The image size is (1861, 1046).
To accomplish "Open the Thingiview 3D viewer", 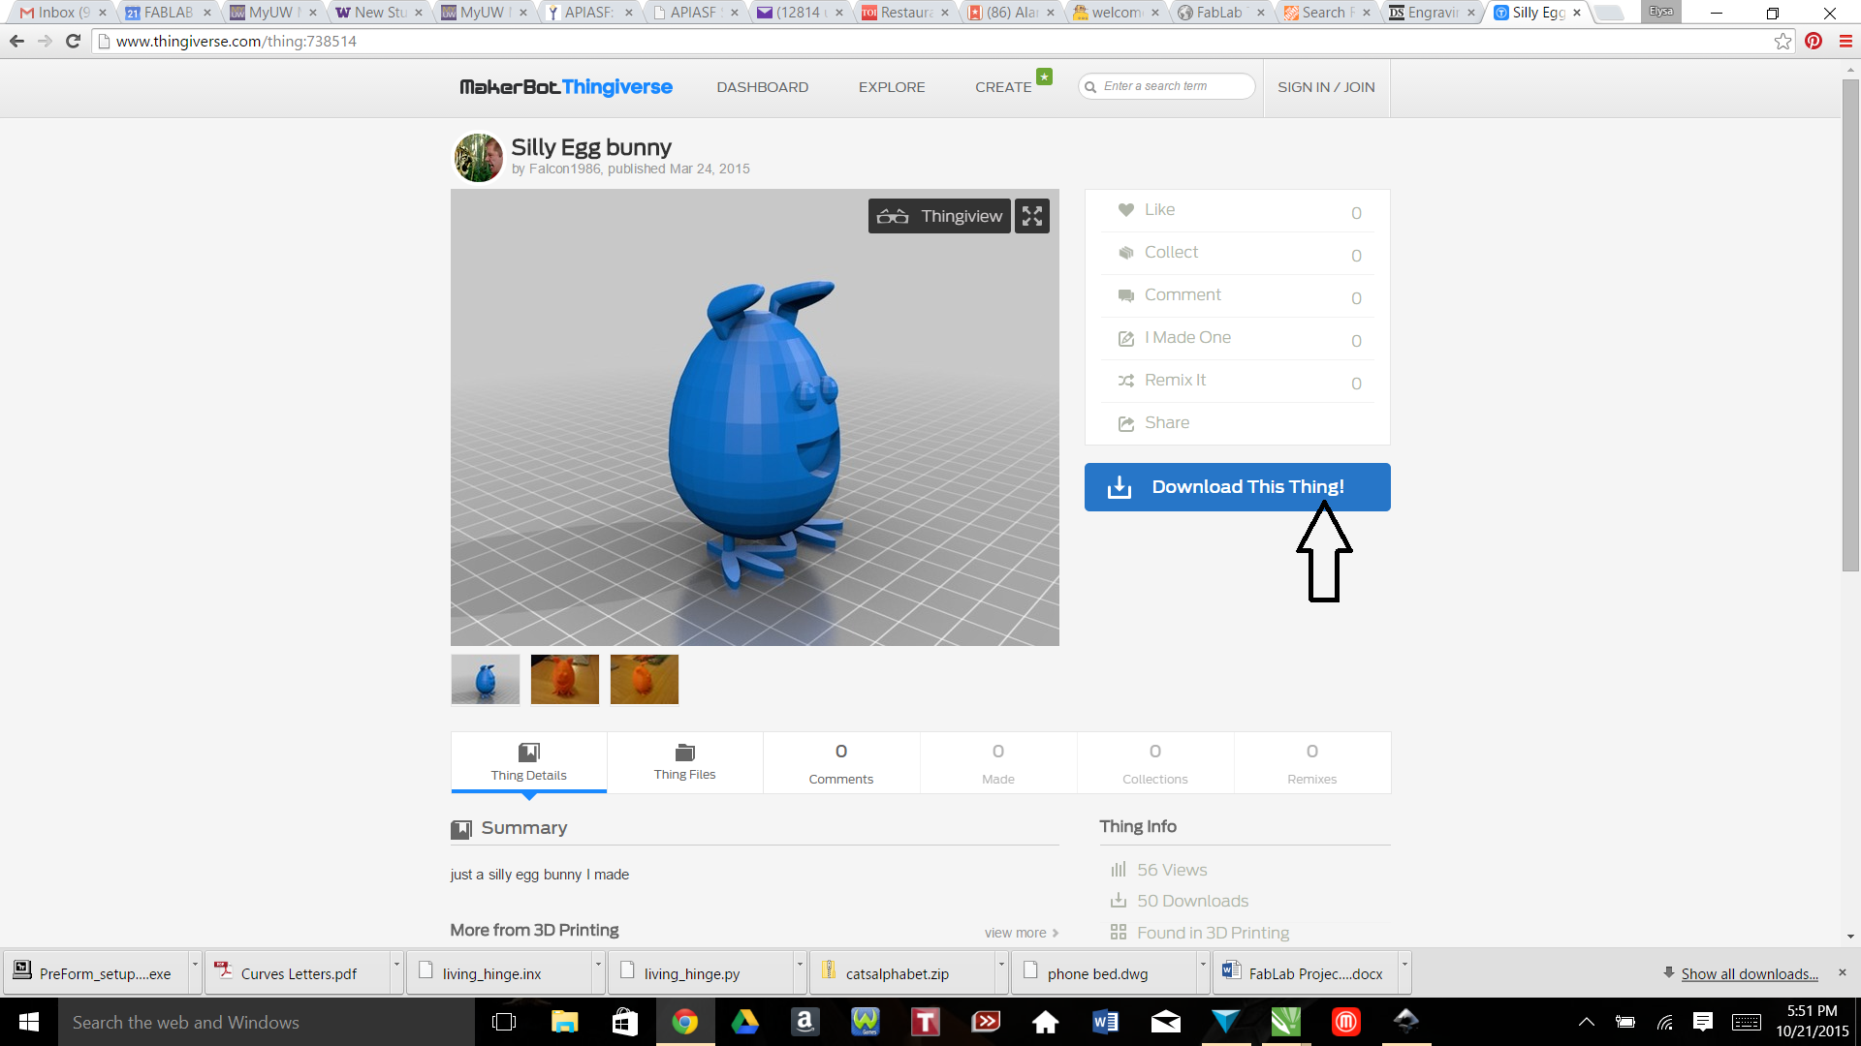I will [x=938, y=215].
